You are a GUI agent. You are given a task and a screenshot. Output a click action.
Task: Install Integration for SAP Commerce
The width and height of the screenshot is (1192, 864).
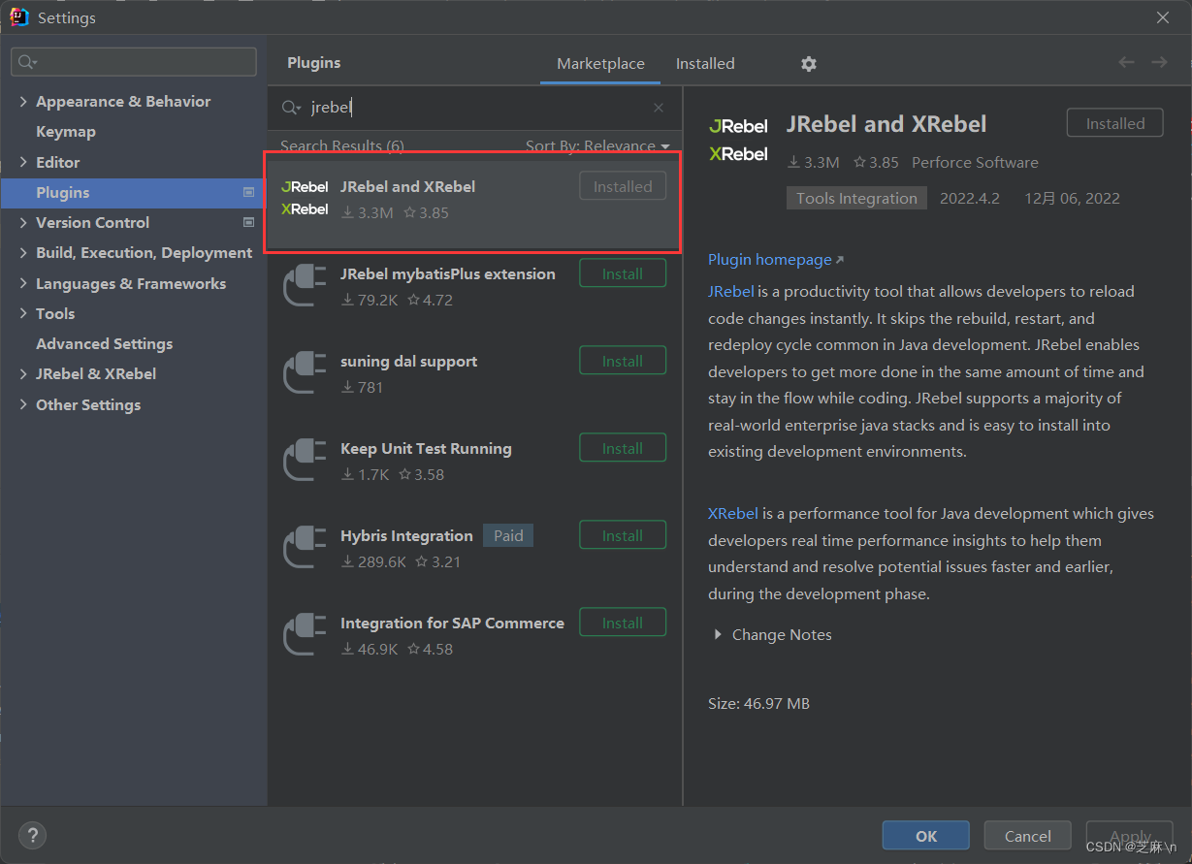(x=623, y=623)
